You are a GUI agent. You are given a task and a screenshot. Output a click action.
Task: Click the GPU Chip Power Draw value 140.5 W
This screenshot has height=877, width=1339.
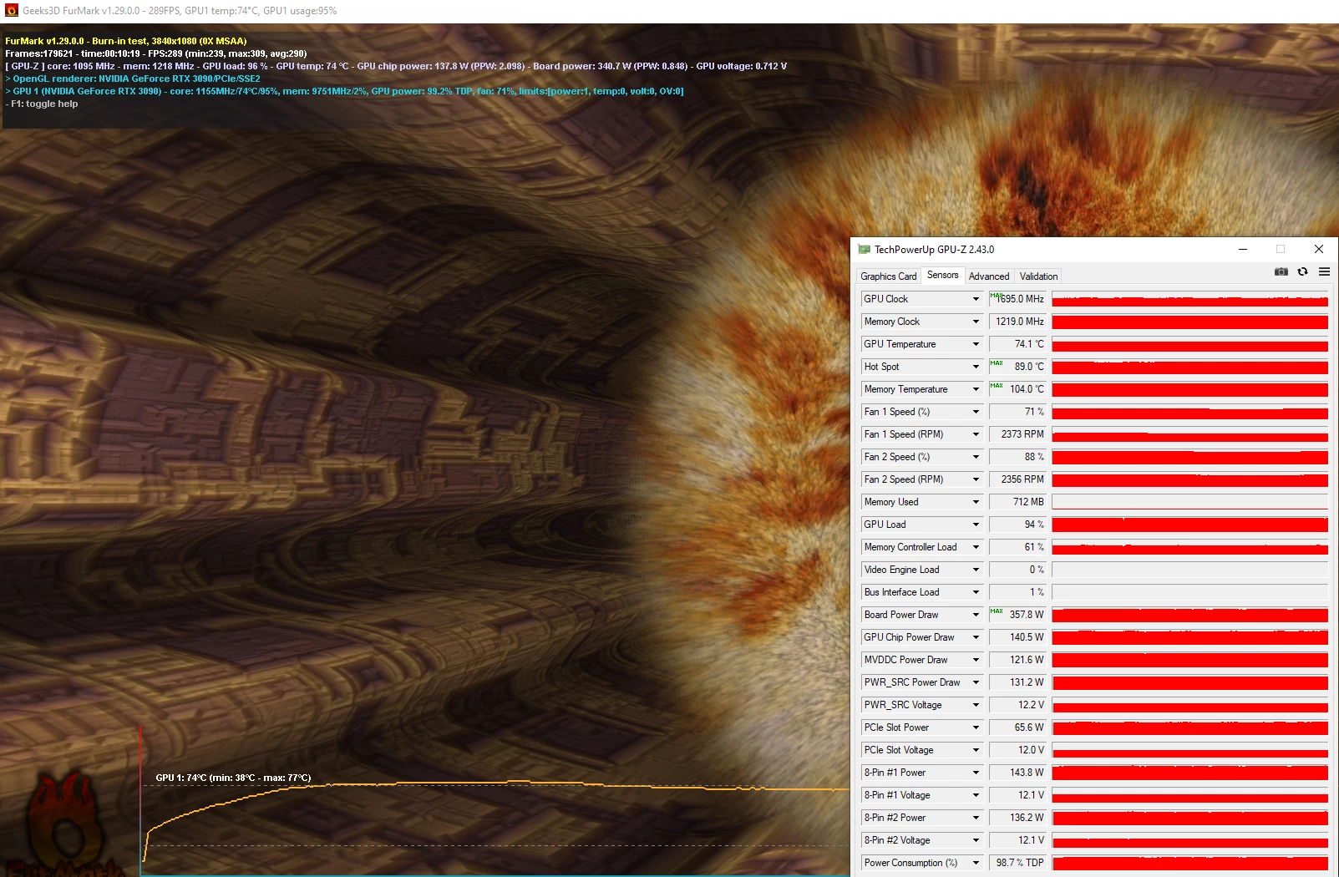tap(1017, 637)
